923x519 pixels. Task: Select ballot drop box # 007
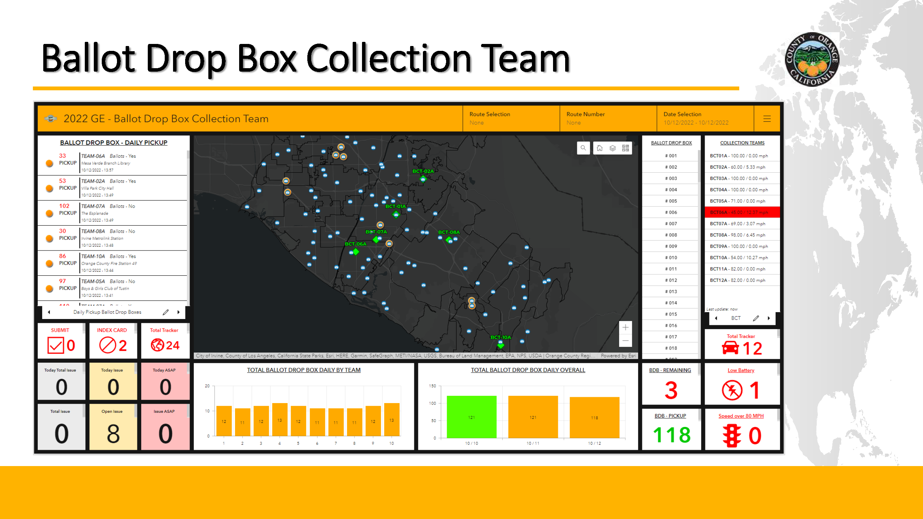click(x=671, y=224)
